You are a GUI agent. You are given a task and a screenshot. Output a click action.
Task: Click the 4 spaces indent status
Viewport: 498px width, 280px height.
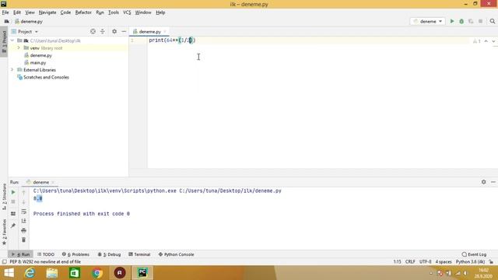[444, 262]
